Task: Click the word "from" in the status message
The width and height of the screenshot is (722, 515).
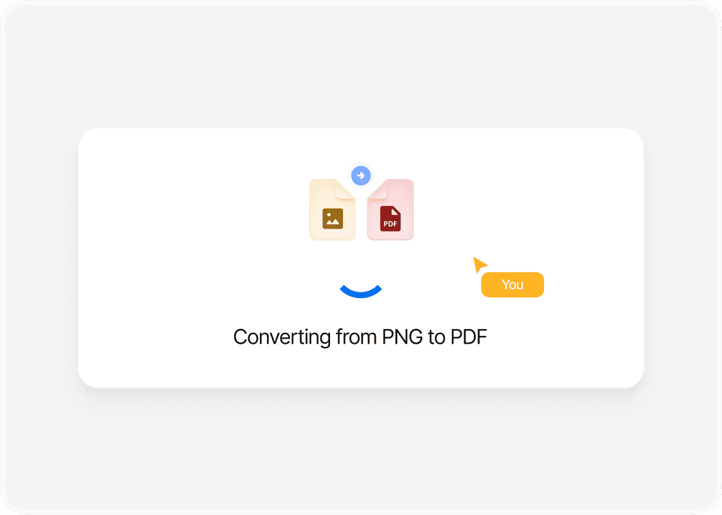Action: pyautogui.click(x=356, y=337)
